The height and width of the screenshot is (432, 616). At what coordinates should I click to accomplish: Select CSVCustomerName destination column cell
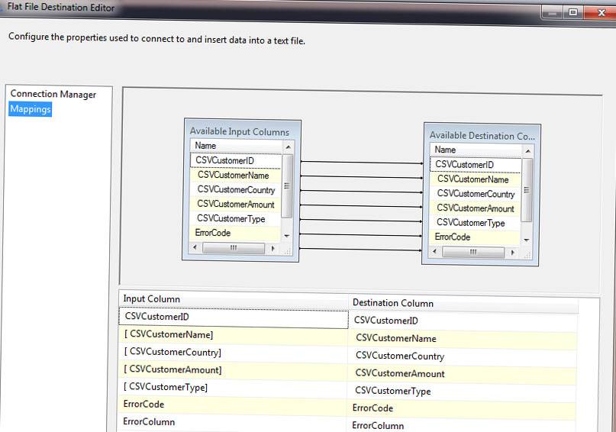(x=463, y=340)
